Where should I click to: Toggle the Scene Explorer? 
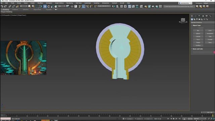click(122, 6)
